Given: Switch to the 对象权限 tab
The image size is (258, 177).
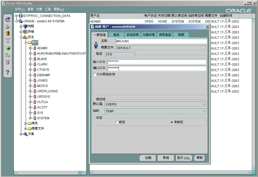Looking at the screenshot, I should pos(149,35).
